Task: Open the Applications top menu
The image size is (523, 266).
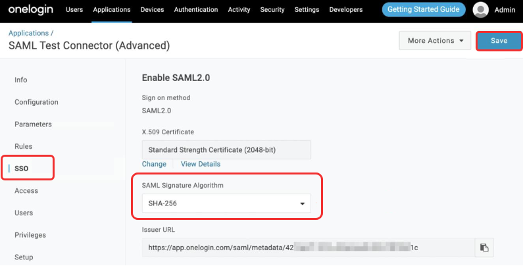Action: [x=112, y=10]
